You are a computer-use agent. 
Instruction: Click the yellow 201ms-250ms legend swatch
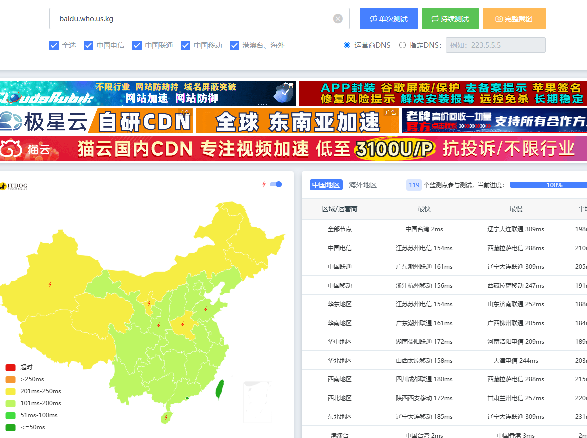(x=10, y=391)
